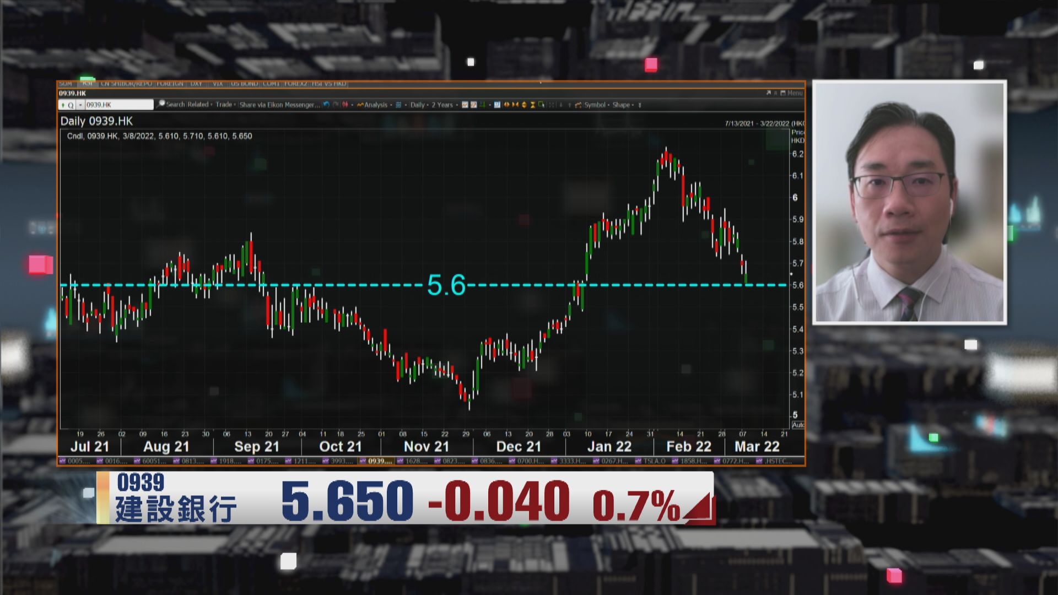Click the blue square panel icon
This screenshot has width=1058, height=595.
[x=497, y=105]
